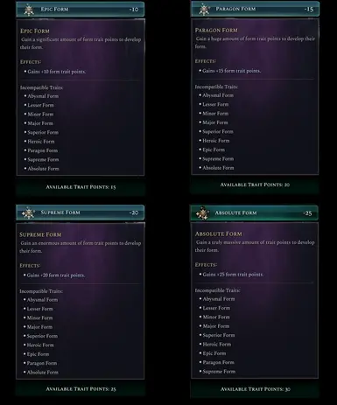
Task: Click the -25 cost on Absolute Form
Action: tap(307, 213)
